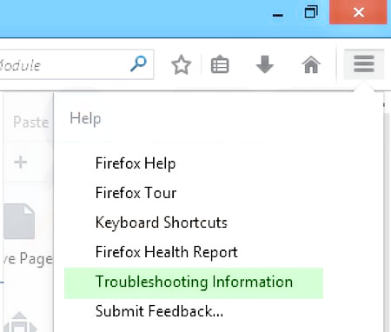Click inside the search input field
391x332 pixels.
(x=65, y=64)
